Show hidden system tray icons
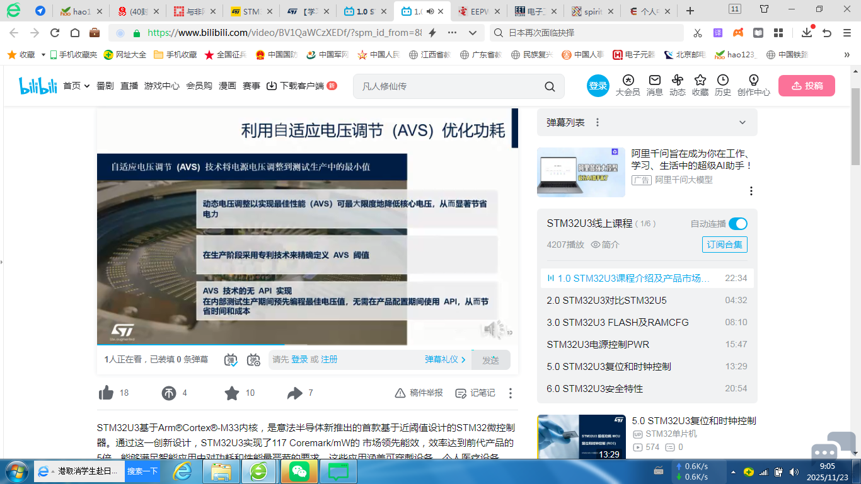Screen dimensions: 861x484 pyautogui.click(x=733, y=471)
